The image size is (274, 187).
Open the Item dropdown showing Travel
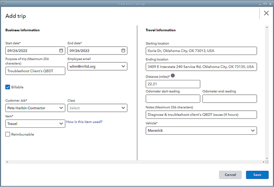(x=61, y=124)
